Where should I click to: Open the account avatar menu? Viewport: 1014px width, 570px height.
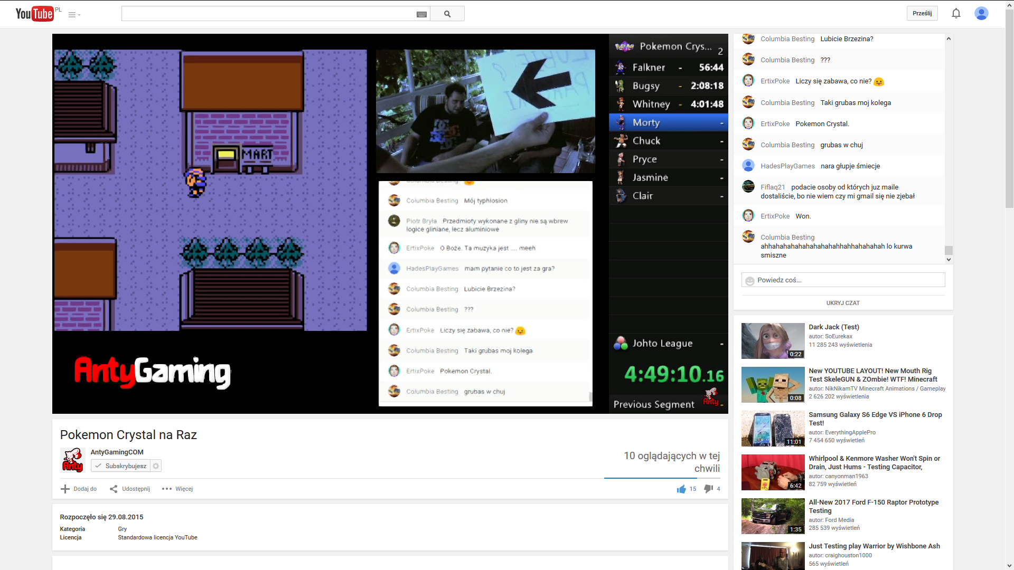(x=981, y=13)
